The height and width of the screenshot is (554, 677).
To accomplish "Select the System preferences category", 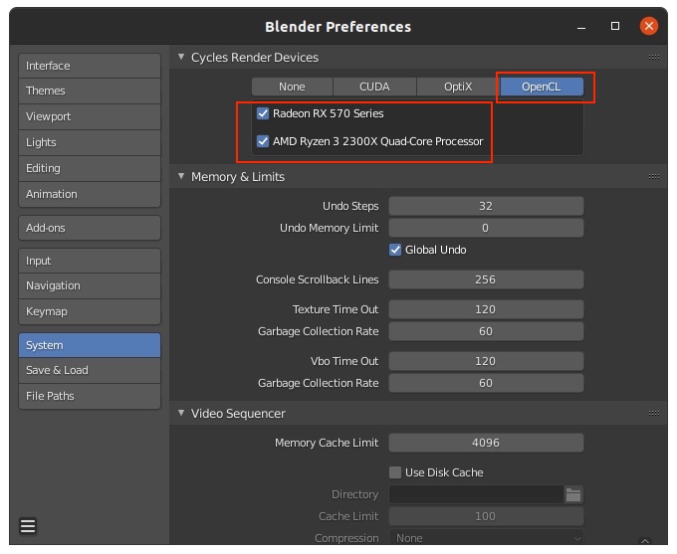I will [x=90, y=345].
